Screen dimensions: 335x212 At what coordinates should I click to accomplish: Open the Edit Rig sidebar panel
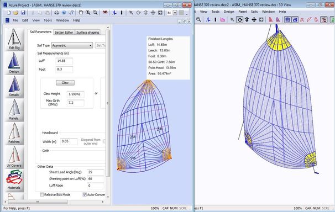[14, 39]
